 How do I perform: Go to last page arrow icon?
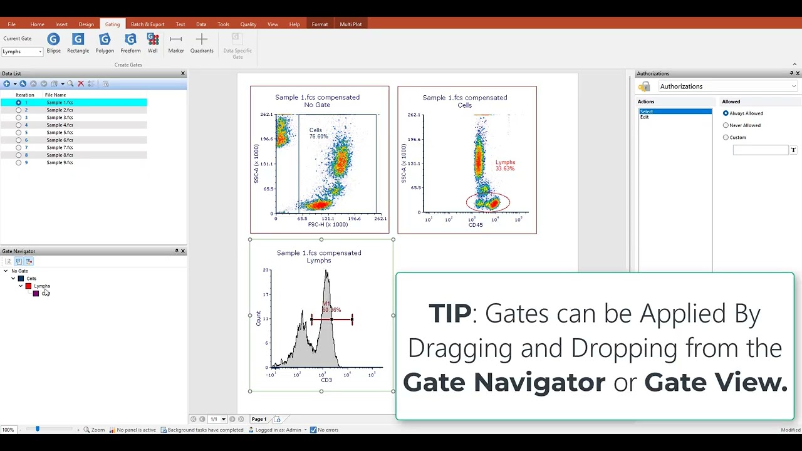[241, 419]
